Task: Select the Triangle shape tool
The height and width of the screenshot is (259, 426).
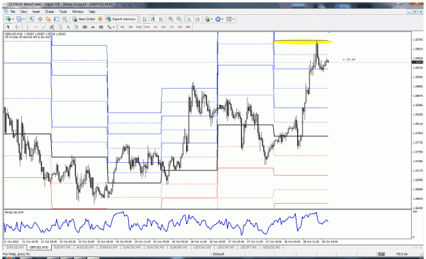Action: tap(93, 27)
